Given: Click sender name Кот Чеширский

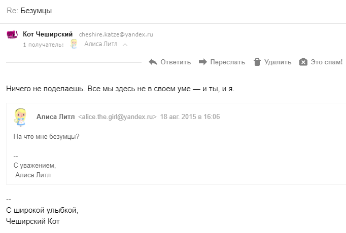Looking at the screenshot, I should point(48,34).
